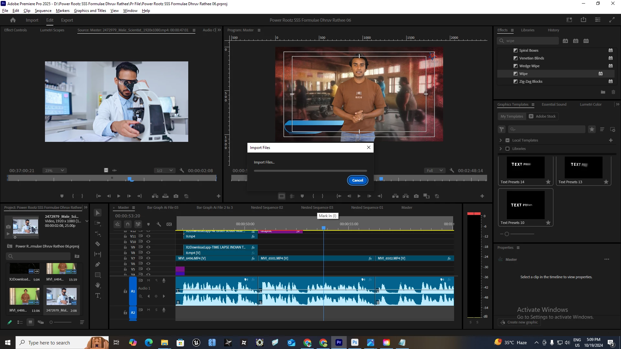The image size is (621, 349).
Task: Toggle Snap in Timeline magnet icon
Action: tap(128, 224)
